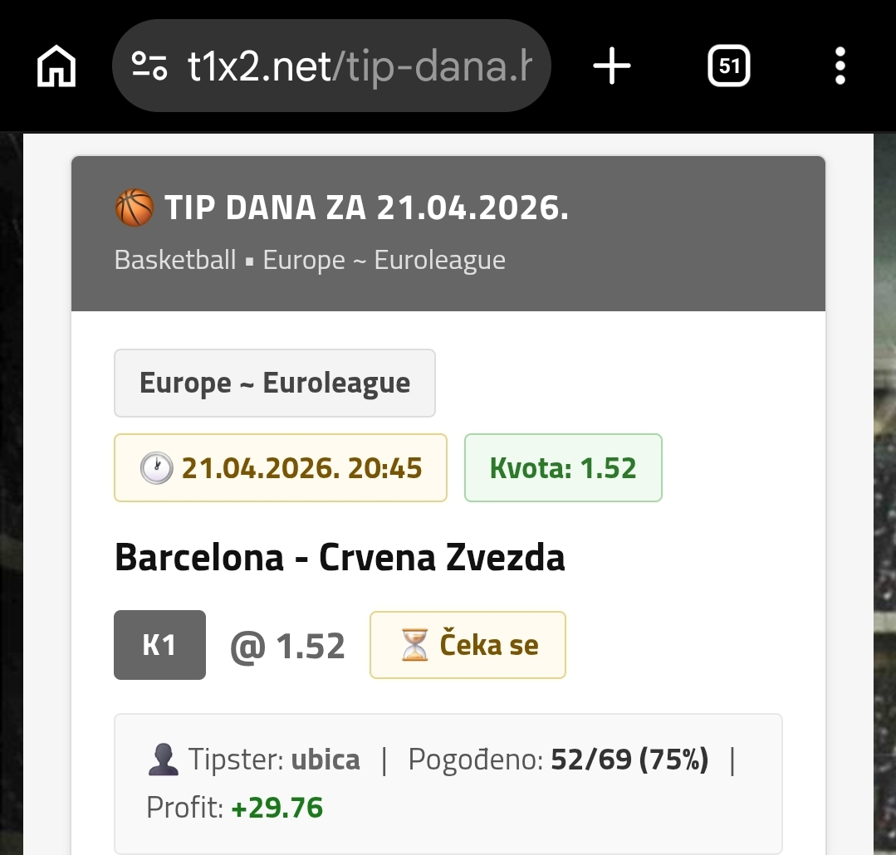Tap the K1 tip badge
Screen dimensions: 896x855
click(x=159, y=645)
